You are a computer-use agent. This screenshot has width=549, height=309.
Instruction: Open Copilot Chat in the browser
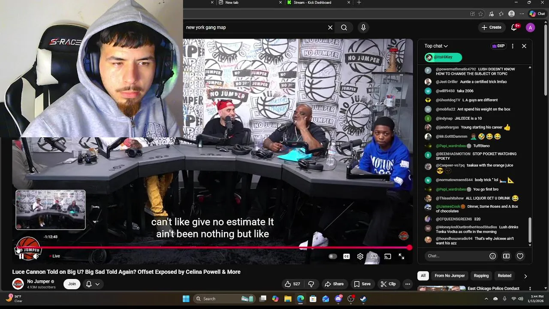537,14
